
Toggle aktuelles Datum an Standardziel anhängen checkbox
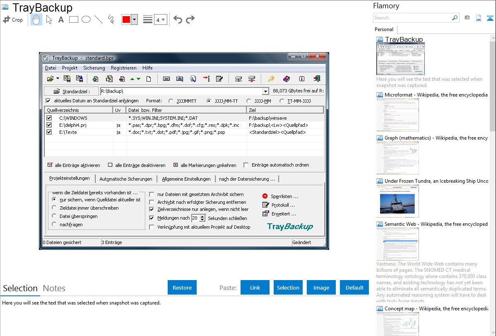click(48, 101)
